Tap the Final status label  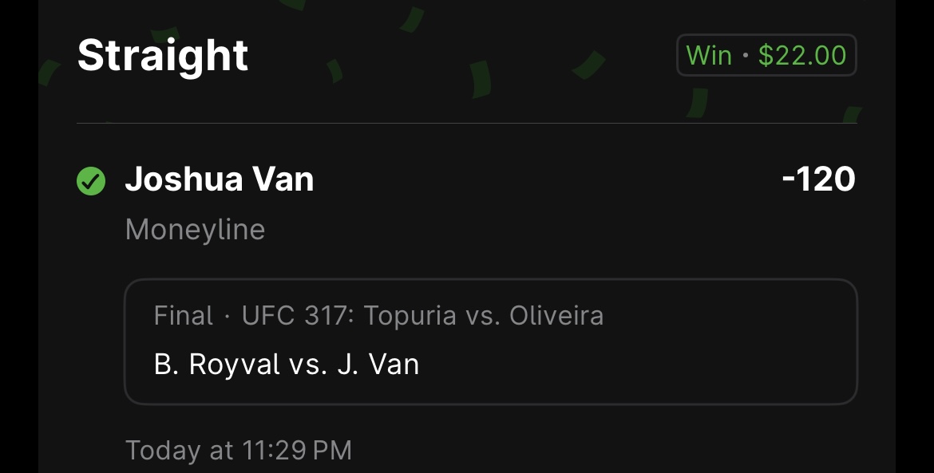tap(184, 315)
